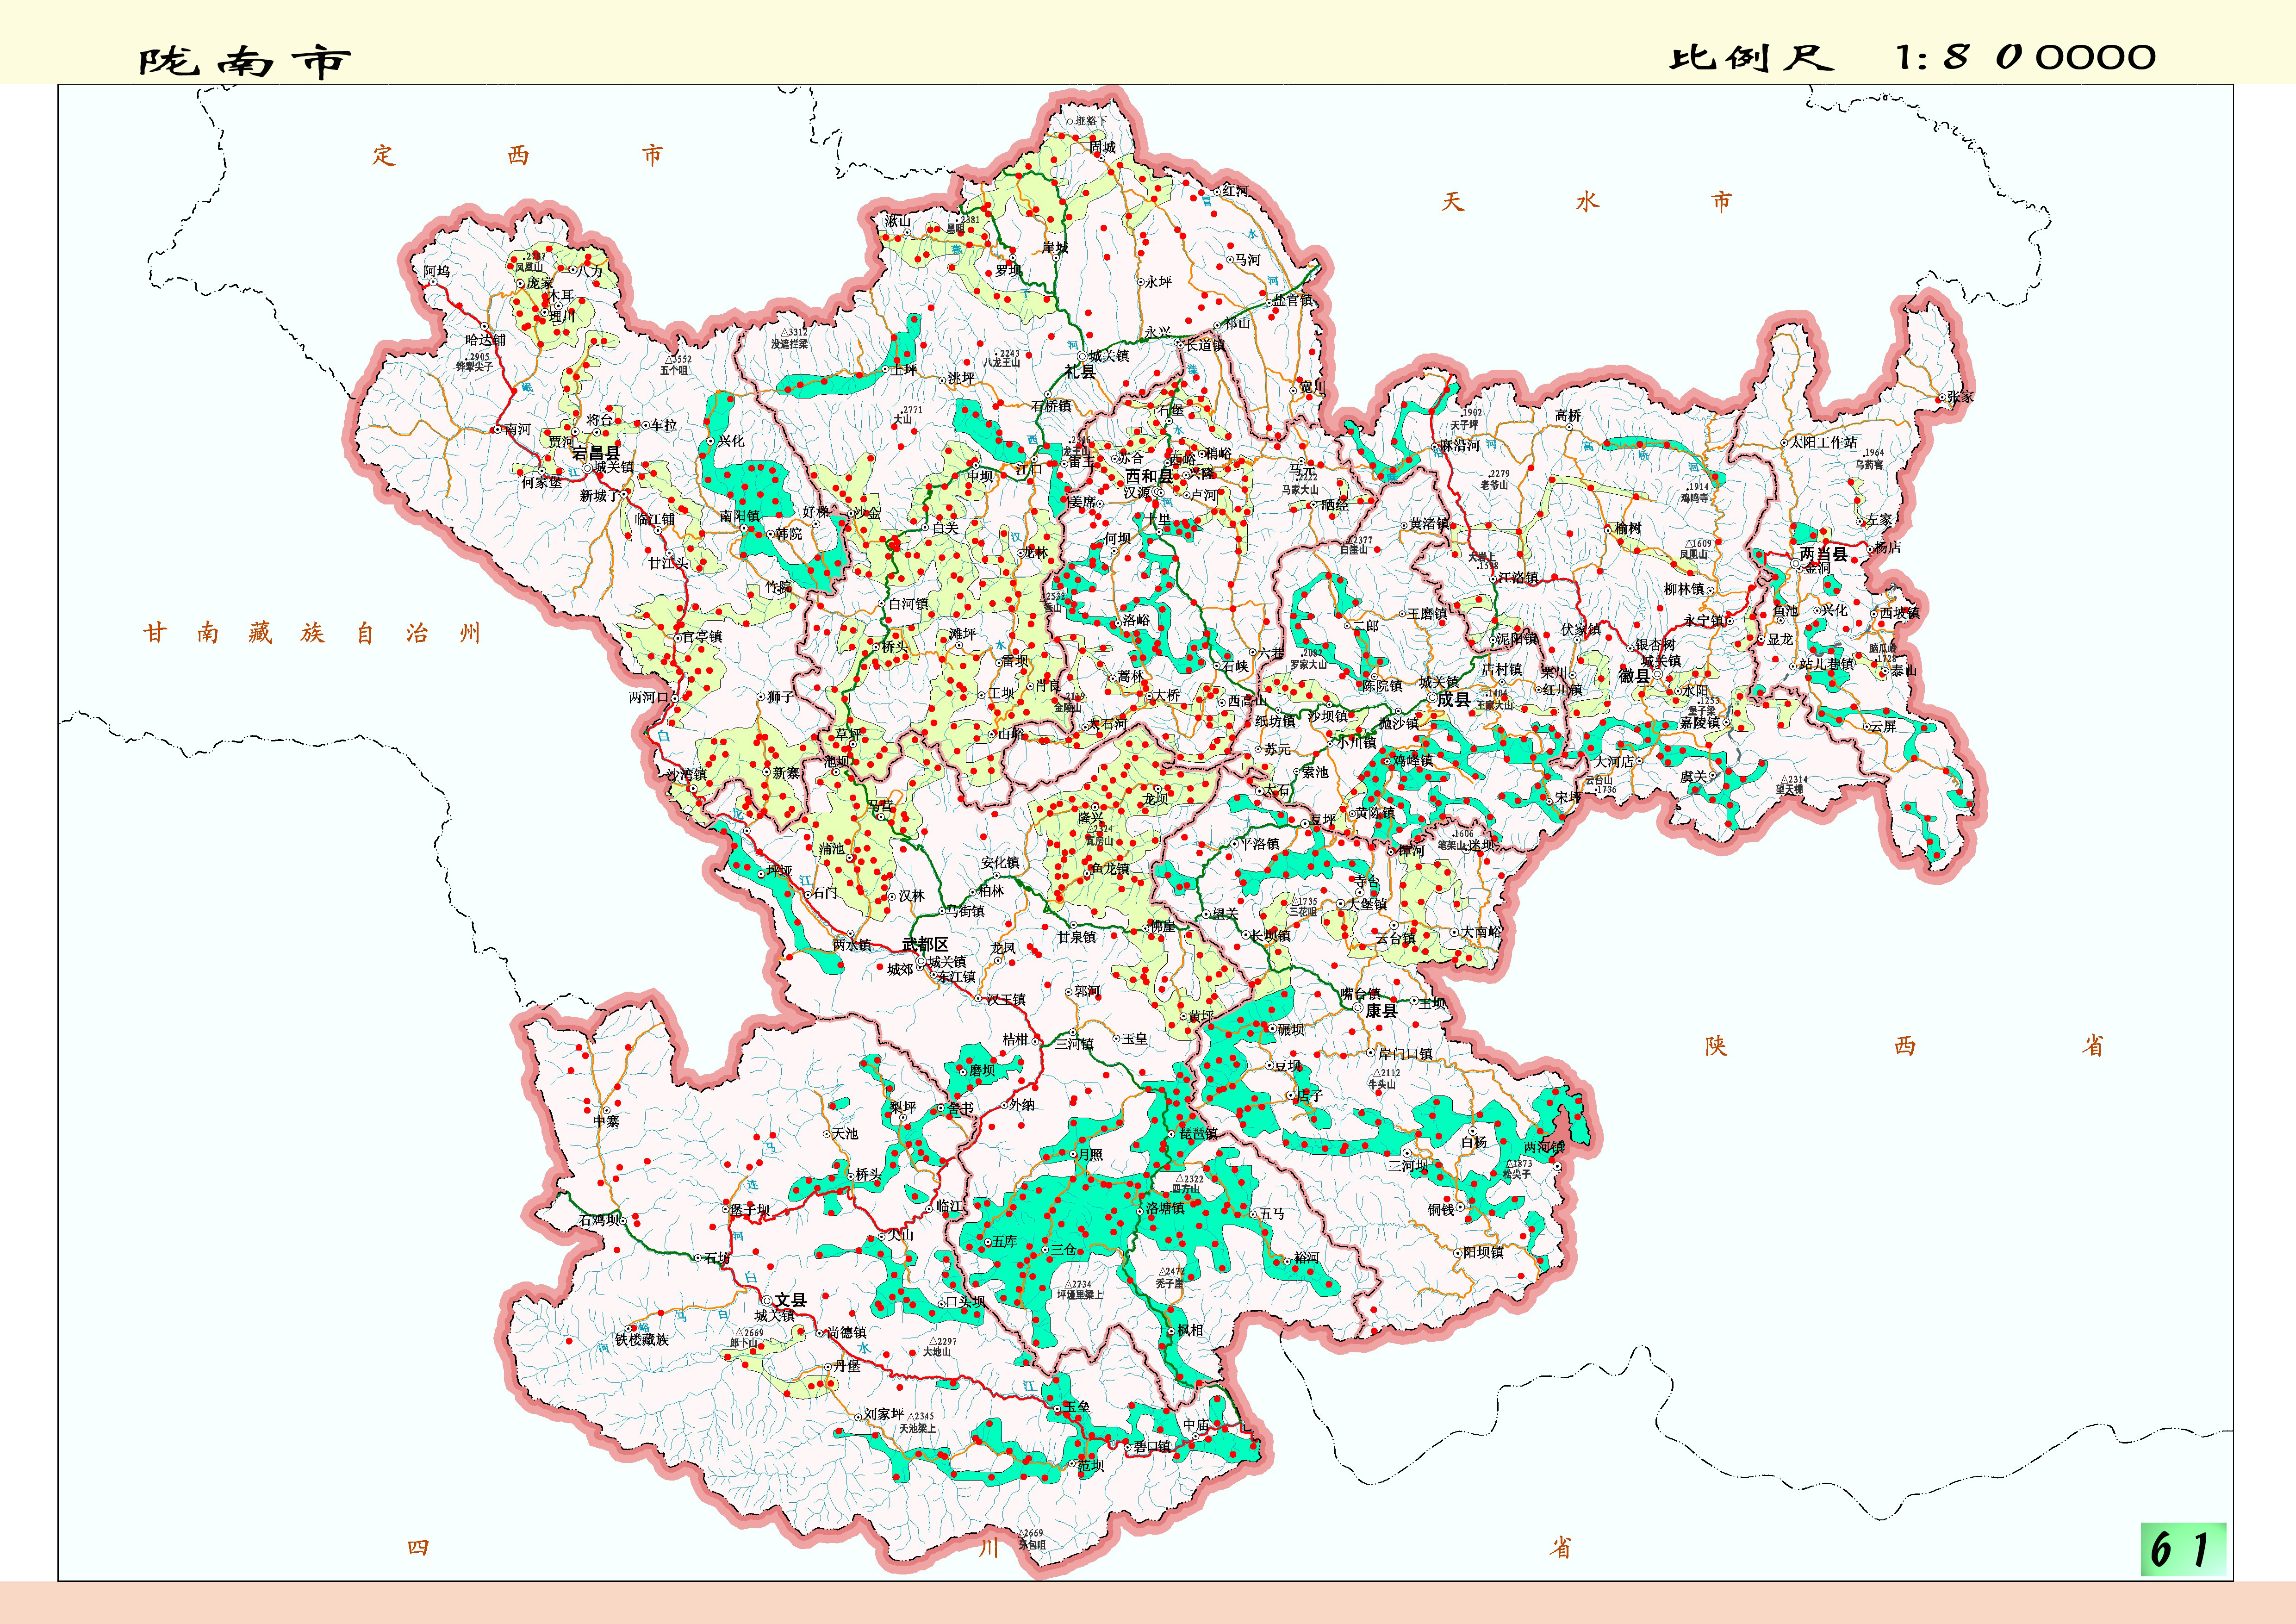Viewport: 2296px width, 1624px height.
Task: Click the 武都区 district label
Action: [925, 944]
